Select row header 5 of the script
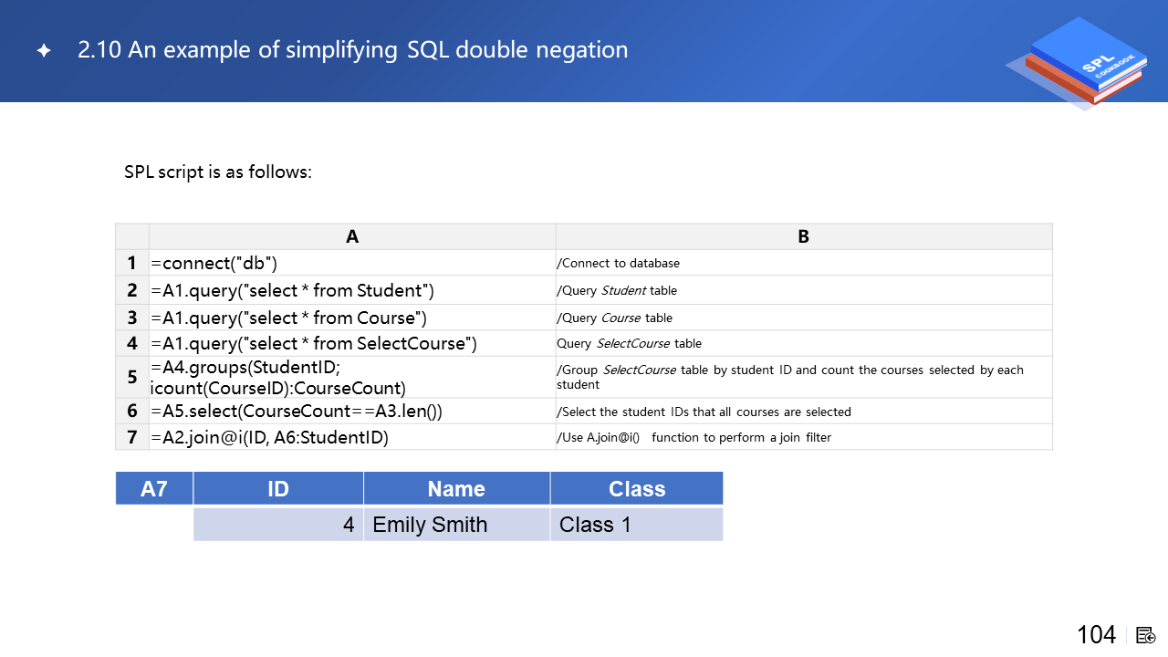Viewport: 1168px width, 657px height. point(132,377)
